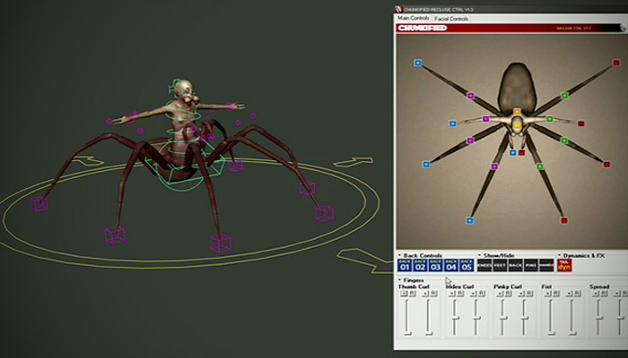This screenshot has width=628, height=358.
Task: Toggle FEET visibility in Show/Hide
Action: 500,265
